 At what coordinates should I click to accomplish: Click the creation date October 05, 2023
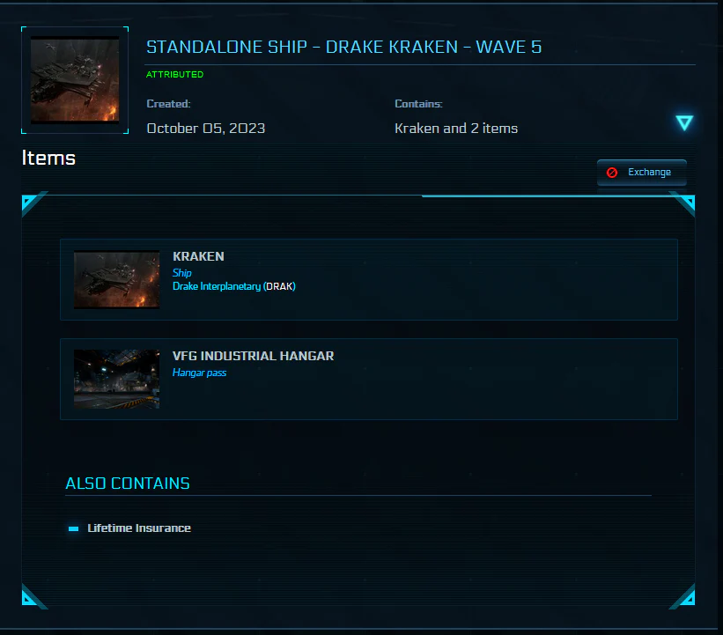(206, 129)
